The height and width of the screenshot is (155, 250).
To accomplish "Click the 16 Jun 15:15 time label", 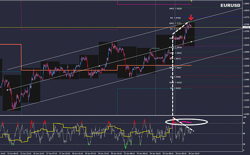I will point(39,153).
